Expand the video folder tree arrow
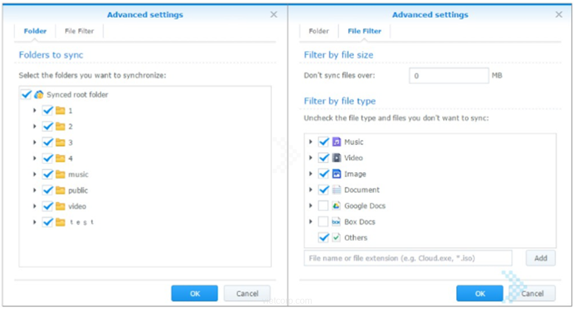 pos(35,206)
